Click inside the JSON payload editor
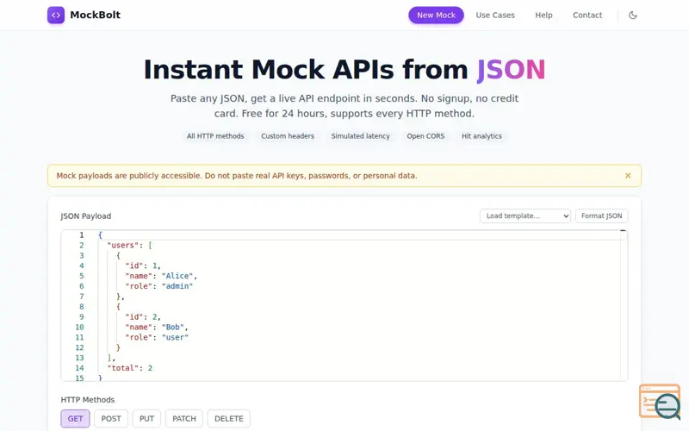The image size is (689, 431). tap(344, 305)
